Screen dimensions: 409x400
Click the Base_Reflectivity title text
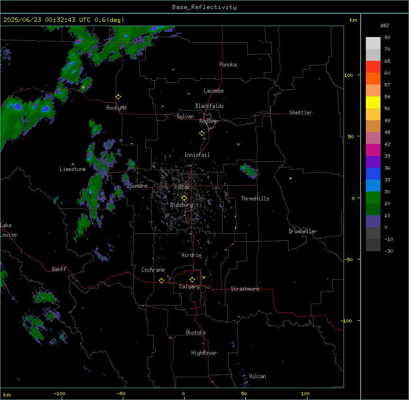point(204,7)
